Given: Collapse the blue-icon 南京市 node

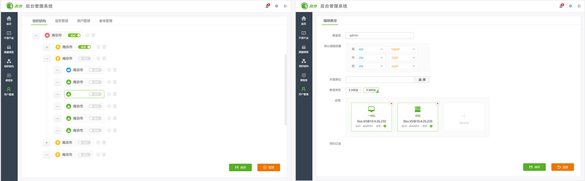Looking at the screenshot, I should tap(57, 70).
